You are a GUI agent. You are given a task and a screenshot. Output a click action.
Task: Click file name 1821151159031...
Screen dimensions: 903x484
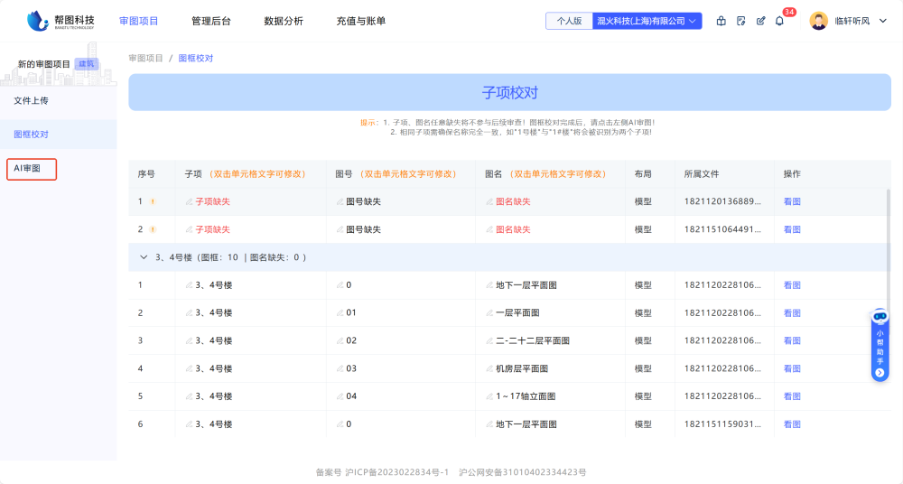[722, 424]
